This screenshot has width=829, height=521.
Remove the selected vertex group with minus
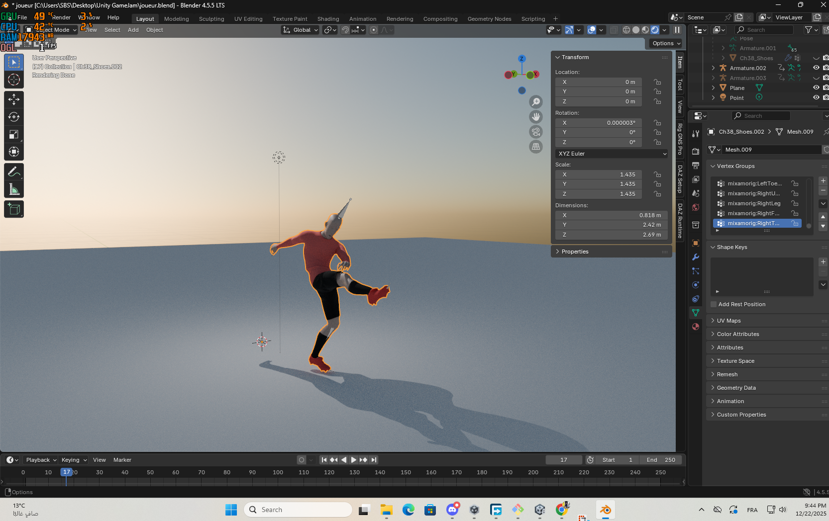(823, 191)
